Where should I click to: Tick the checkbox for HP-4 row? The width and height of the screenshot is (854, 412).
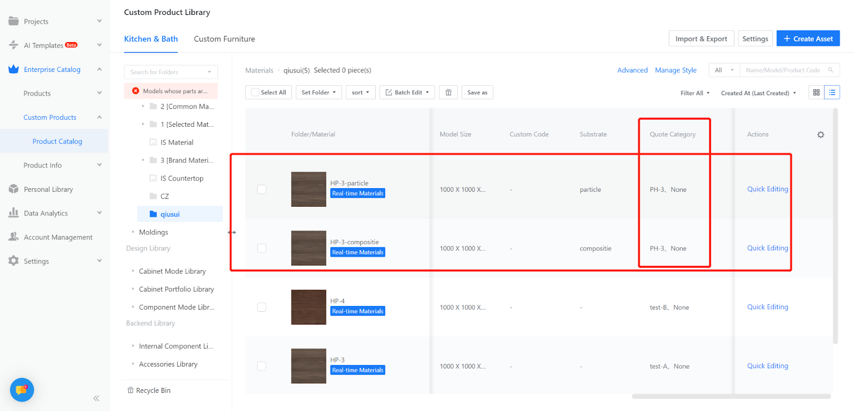[262, 308]
